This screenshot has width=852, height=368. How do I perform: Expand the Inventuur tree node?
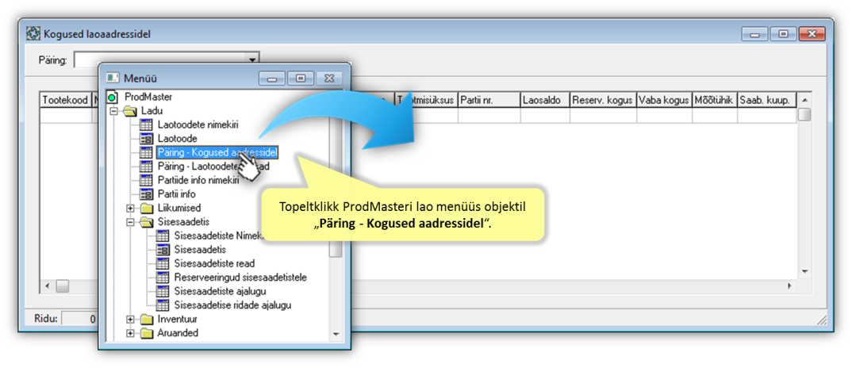(130, 319)
